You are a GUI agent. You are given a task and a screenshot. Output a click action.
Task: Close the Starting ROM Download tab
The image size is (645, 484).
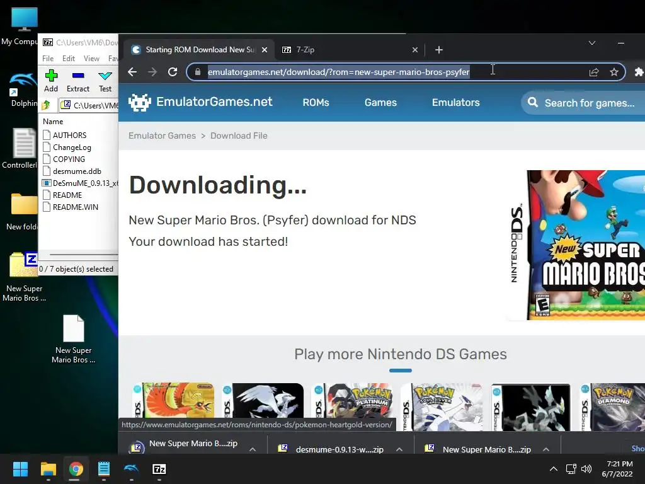coord(265,50)
